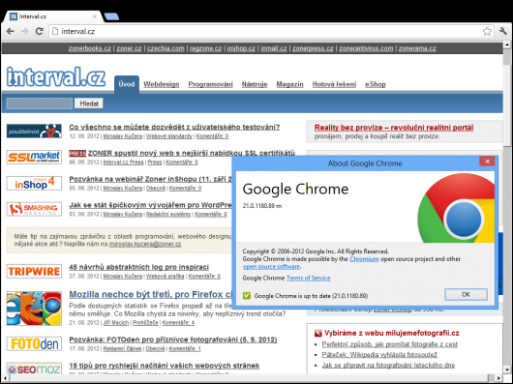Open the SSLmarket article thumbnail

pyautogui.click(x=34, y=158)
